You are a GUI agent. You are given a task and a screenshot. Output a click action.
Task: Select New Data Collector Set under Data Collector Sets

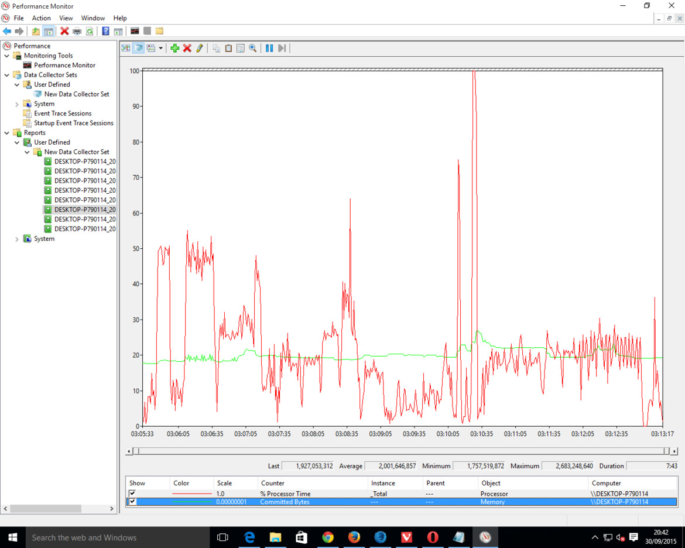(77, 94)
